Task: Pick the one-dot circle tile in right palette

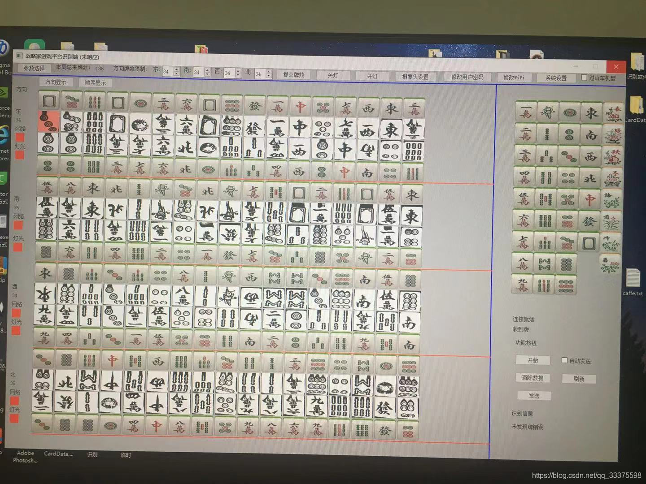Action: click(x=569, y=112)
